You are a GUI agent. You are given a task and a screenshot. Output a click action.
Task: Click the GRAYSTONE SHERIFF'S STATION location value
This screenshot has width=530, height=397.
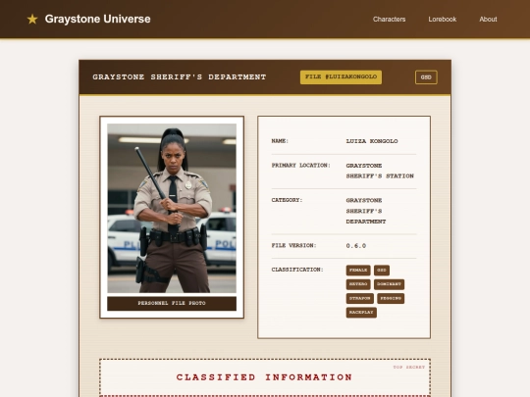(380, 171)
